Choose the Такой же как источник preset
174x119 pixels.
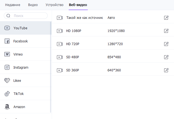(85, 18)
